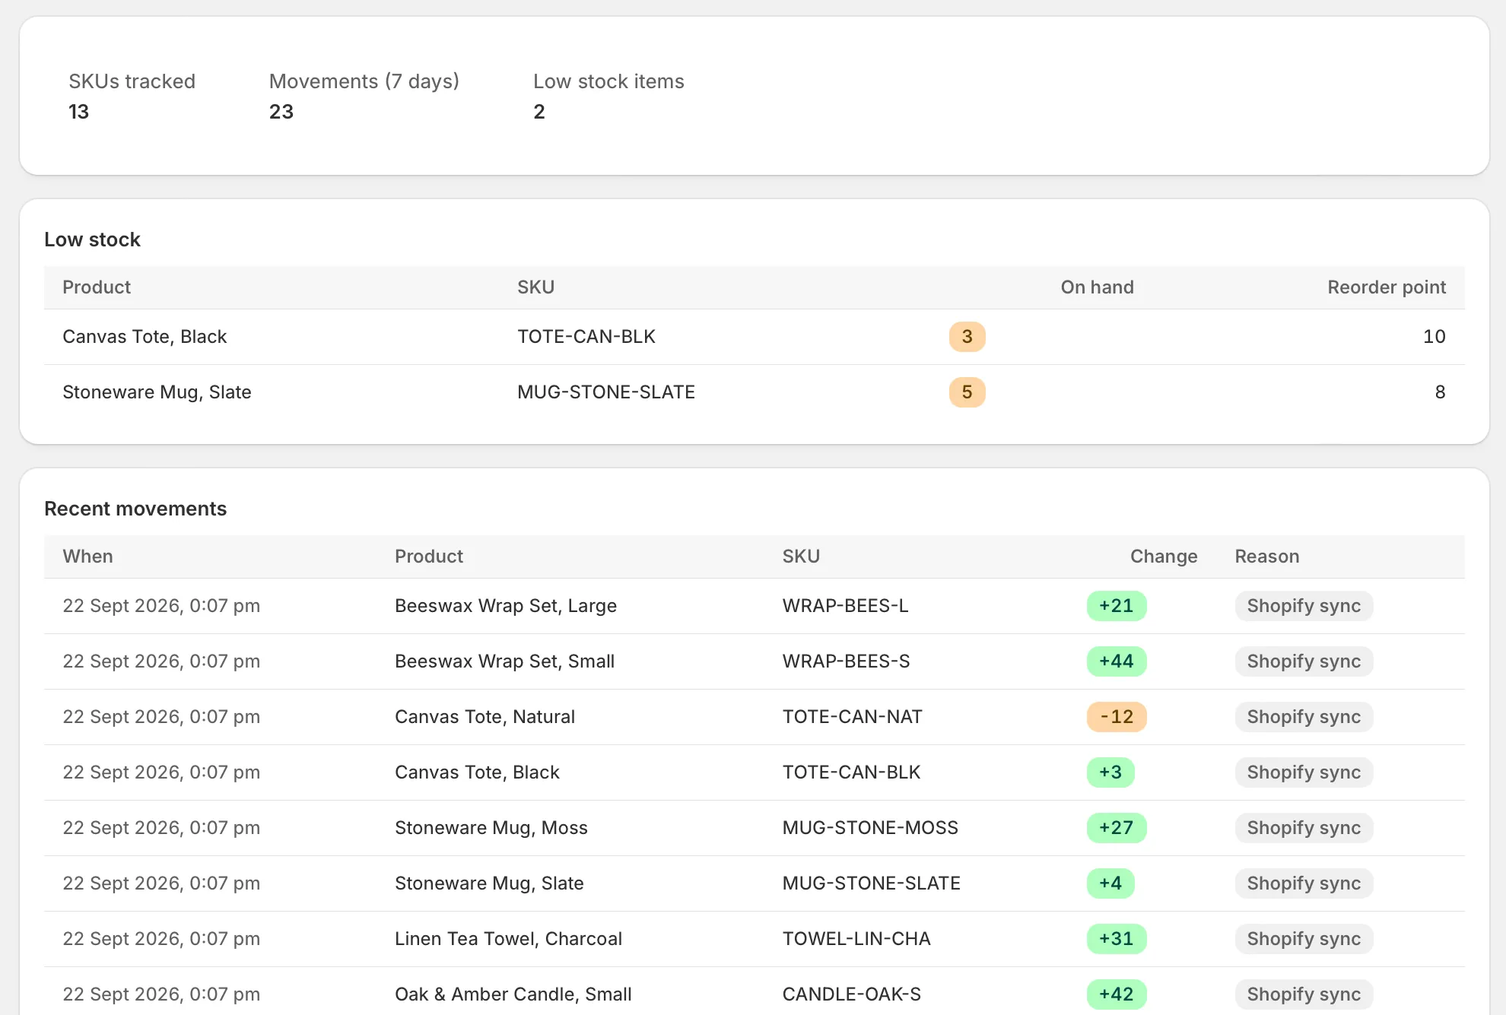This screenshot has width=1506, height=1015.
Task: Click SKU WRAP-BEES-S
Action: [x=846, y=661]
